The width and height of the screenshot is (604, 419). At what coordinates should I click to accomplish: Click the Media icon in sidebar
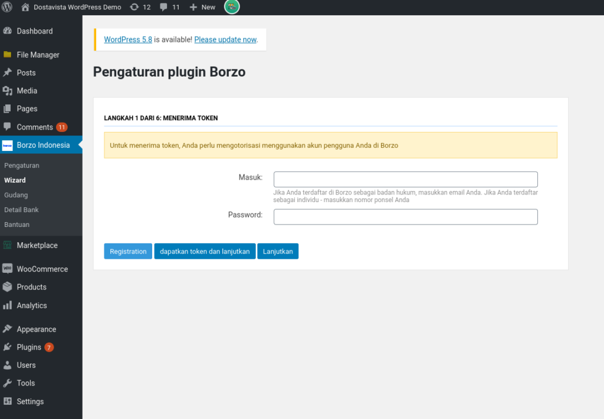tap(7, 90)
